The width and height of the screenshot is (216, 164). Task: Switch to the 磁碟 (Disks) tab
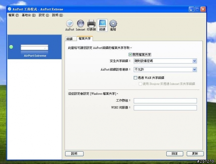(x=71, y=39)
